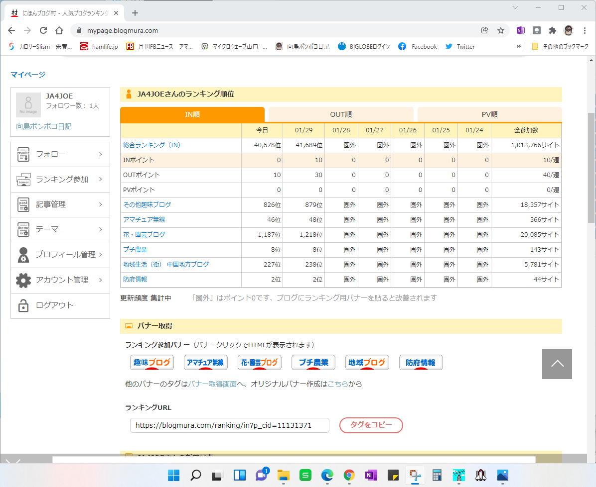Open the Windows Start menu

click(174, 475)
